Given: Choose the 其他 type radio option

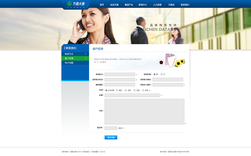Looking at the screenshot, I should coord(143,90).
